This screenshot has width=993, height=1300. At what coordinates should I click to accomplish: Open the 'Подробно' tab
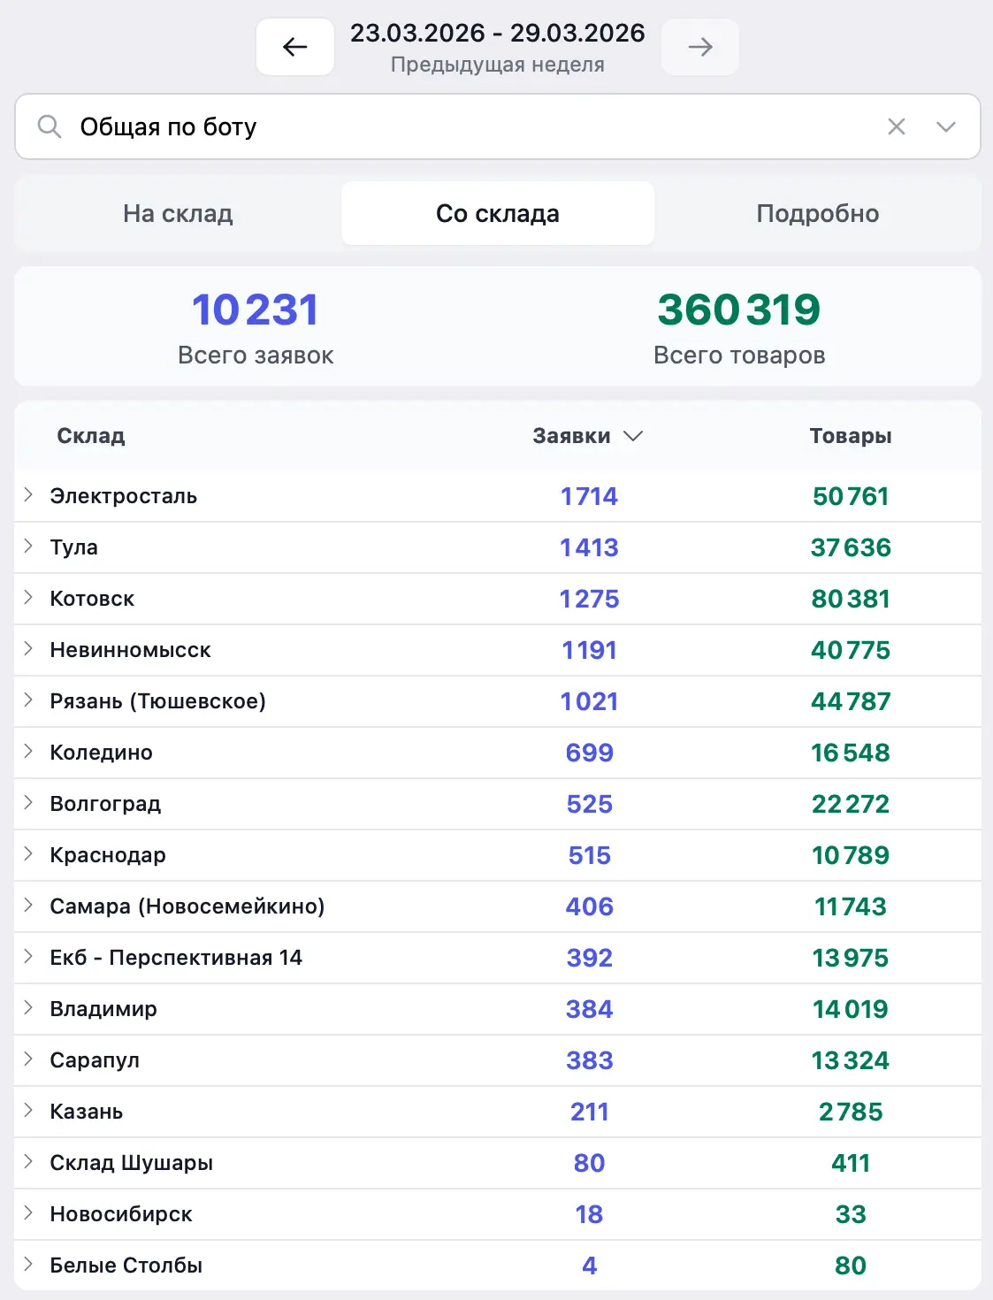pyautogui.click(x=817, y=214)
